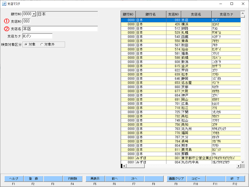Click the 次へ F7 button
Screen dimensions: 249x187
134,179
